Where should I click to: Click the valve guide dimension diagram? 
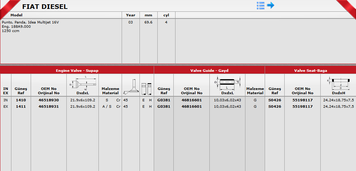click(x=227, y=82)
